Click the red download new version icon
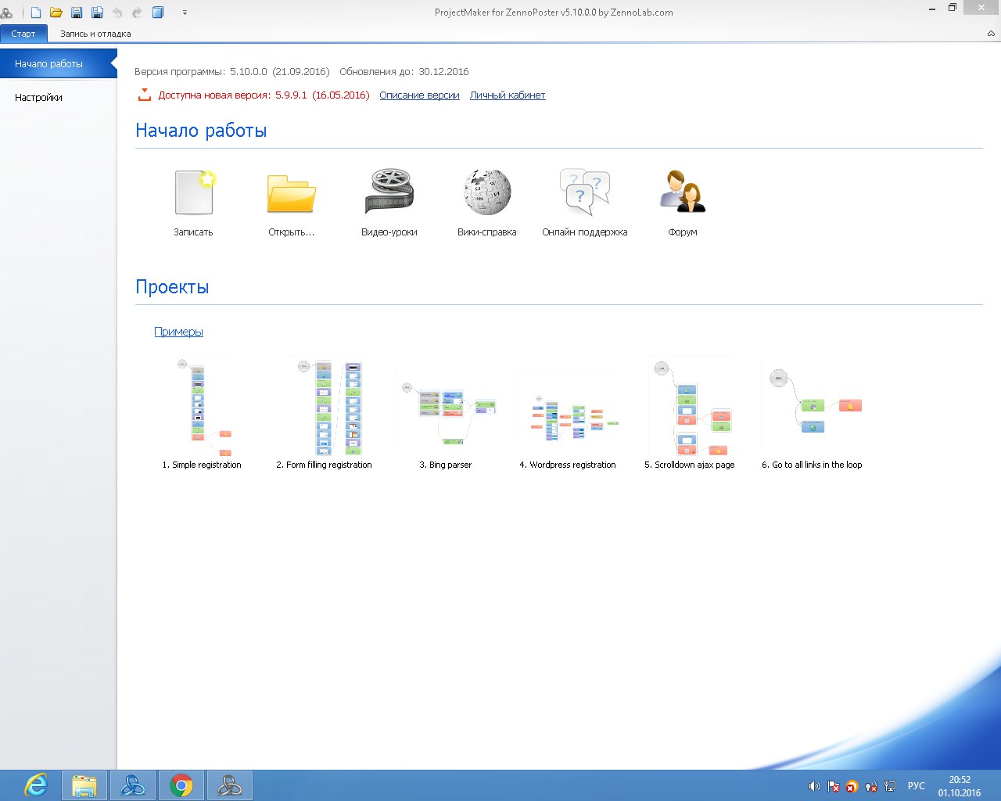 point(144,95)
